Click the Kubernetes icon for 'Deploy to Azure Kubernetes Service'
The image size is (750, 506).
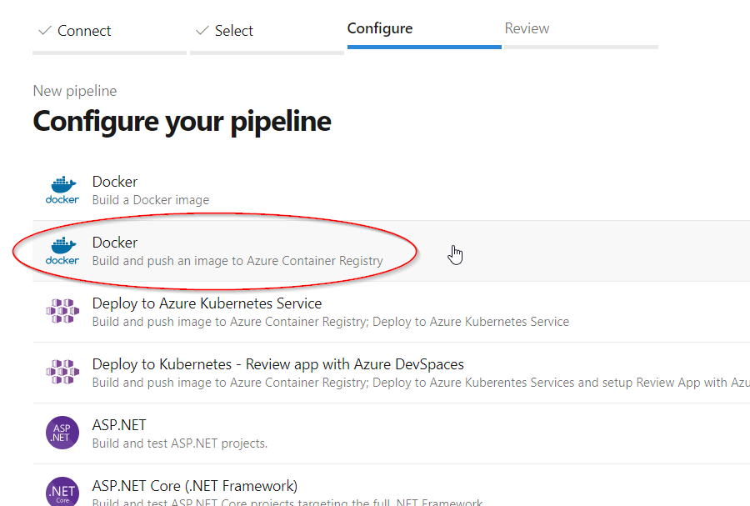[62, 311]
